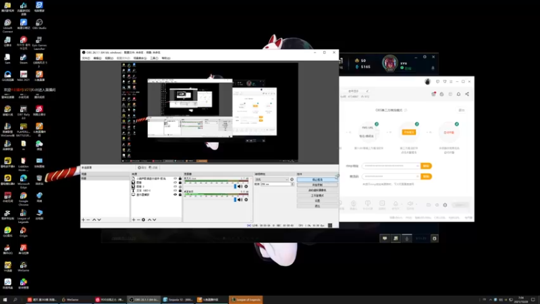Click the share icon in Douyu companion toolbar

click(467, 94)
